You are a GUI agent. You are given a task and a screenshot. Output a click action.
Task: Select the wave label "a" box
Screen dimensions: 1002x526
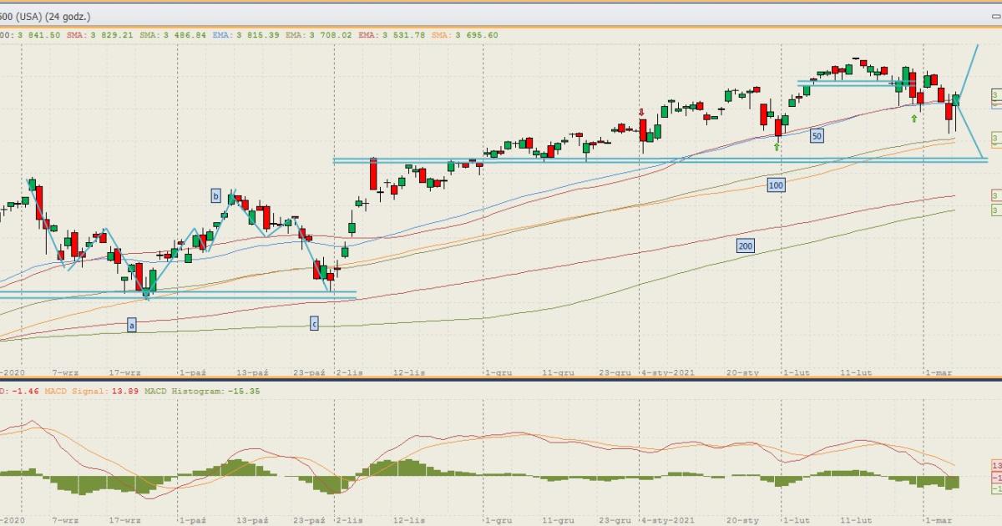[x=132, y=324]
